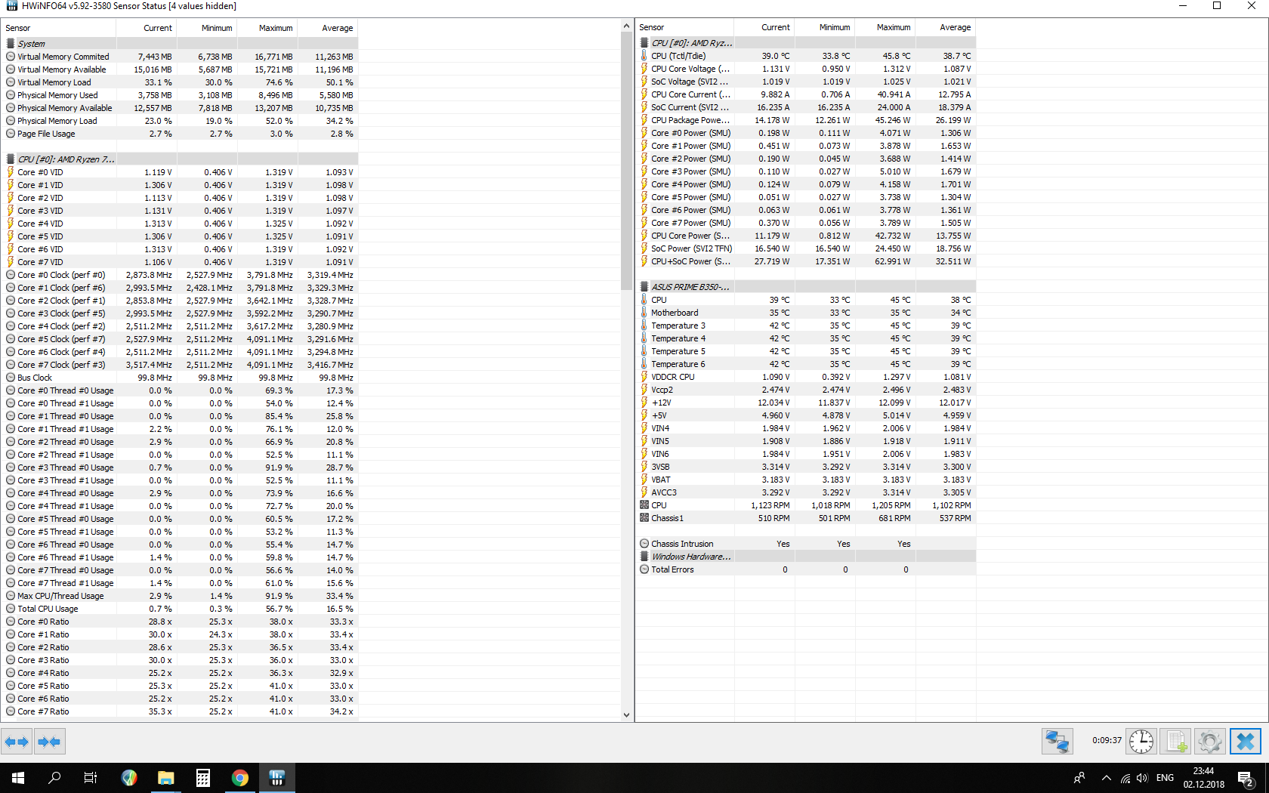Open the People icon in the taskbar
The height and width of the screenshot is (793, 1269).
1079,778
